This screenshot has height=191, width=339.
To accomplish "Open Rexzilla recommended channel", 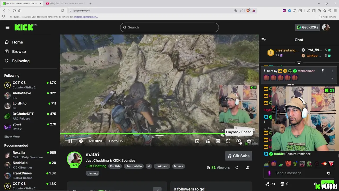I will pos(30,155).
